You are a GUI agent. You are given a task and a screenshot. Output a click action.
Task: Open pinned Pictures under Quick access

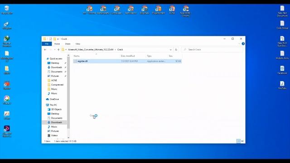pos(55,76)
